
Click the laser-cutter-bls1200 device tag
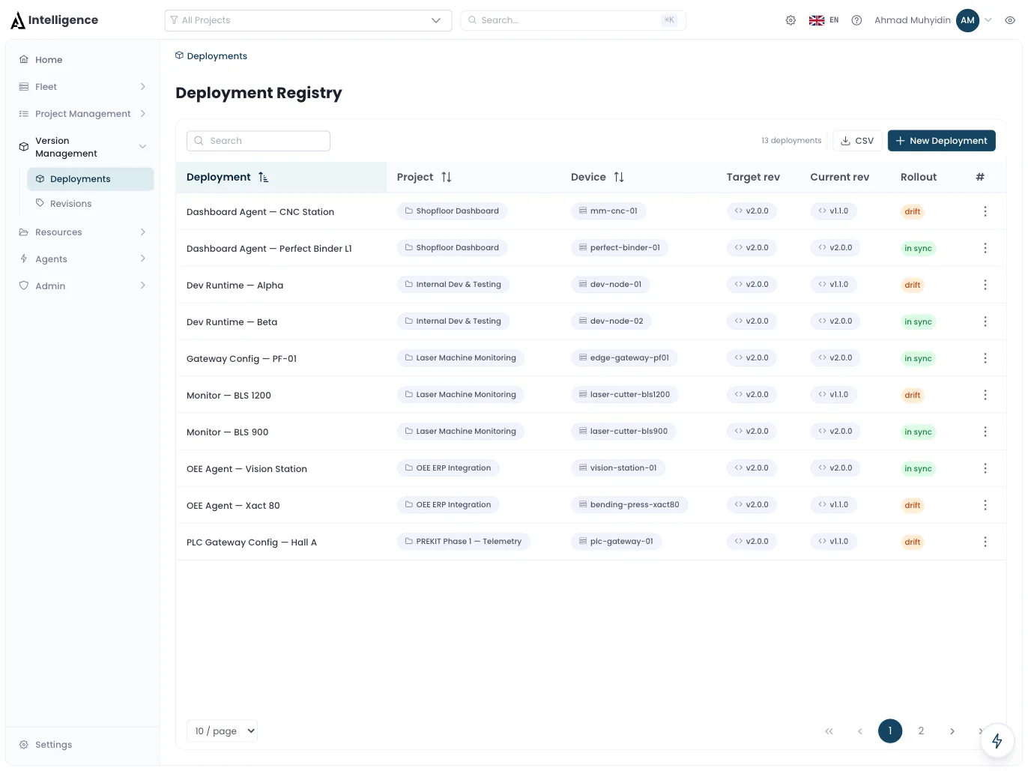[x=625, y=395]
